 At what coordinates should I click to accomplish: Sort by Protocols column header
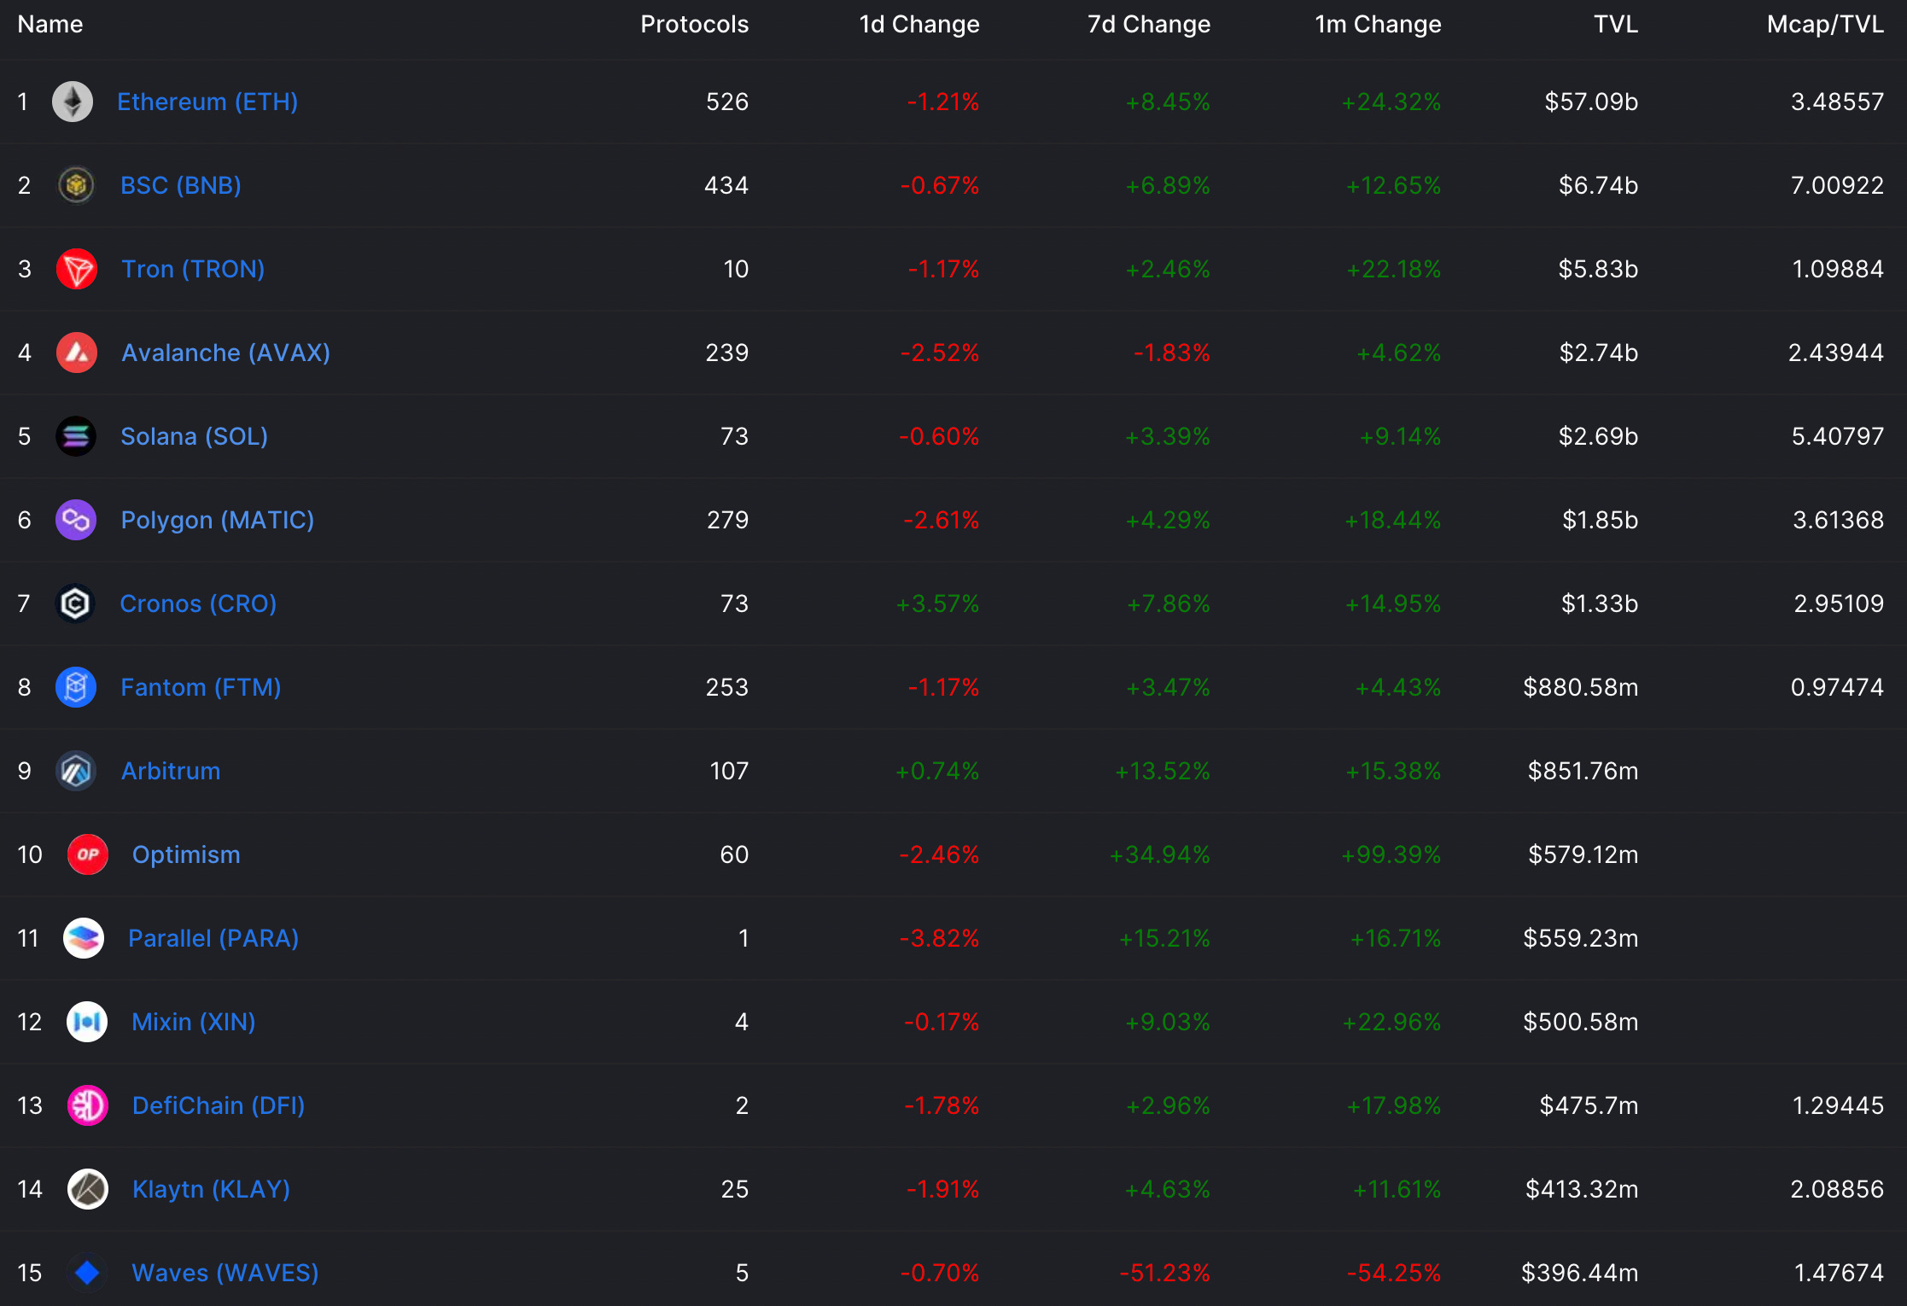click(x=694, y=24)
